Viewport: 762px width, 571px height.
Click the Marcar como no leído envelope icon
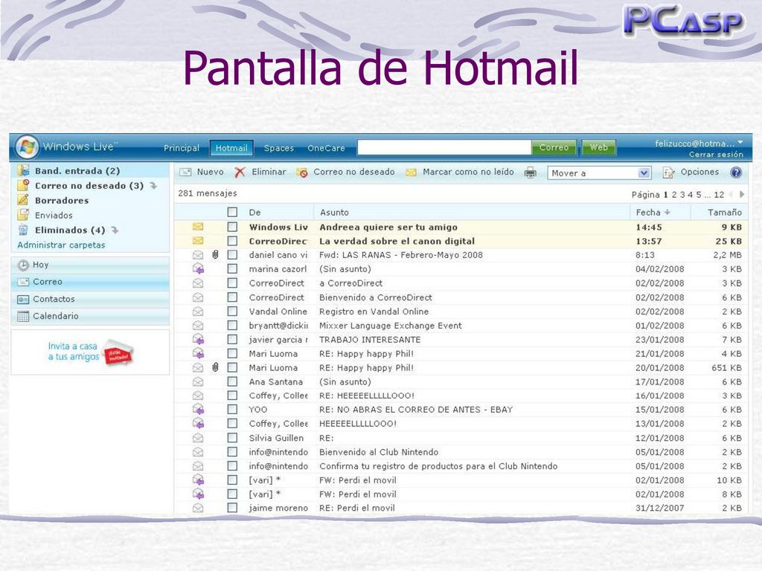pyautogui.click(x=411, y=172)
